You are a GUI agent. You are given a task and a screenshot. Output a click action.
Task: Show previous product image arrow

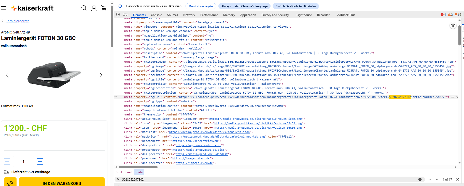tap(7, 75)
